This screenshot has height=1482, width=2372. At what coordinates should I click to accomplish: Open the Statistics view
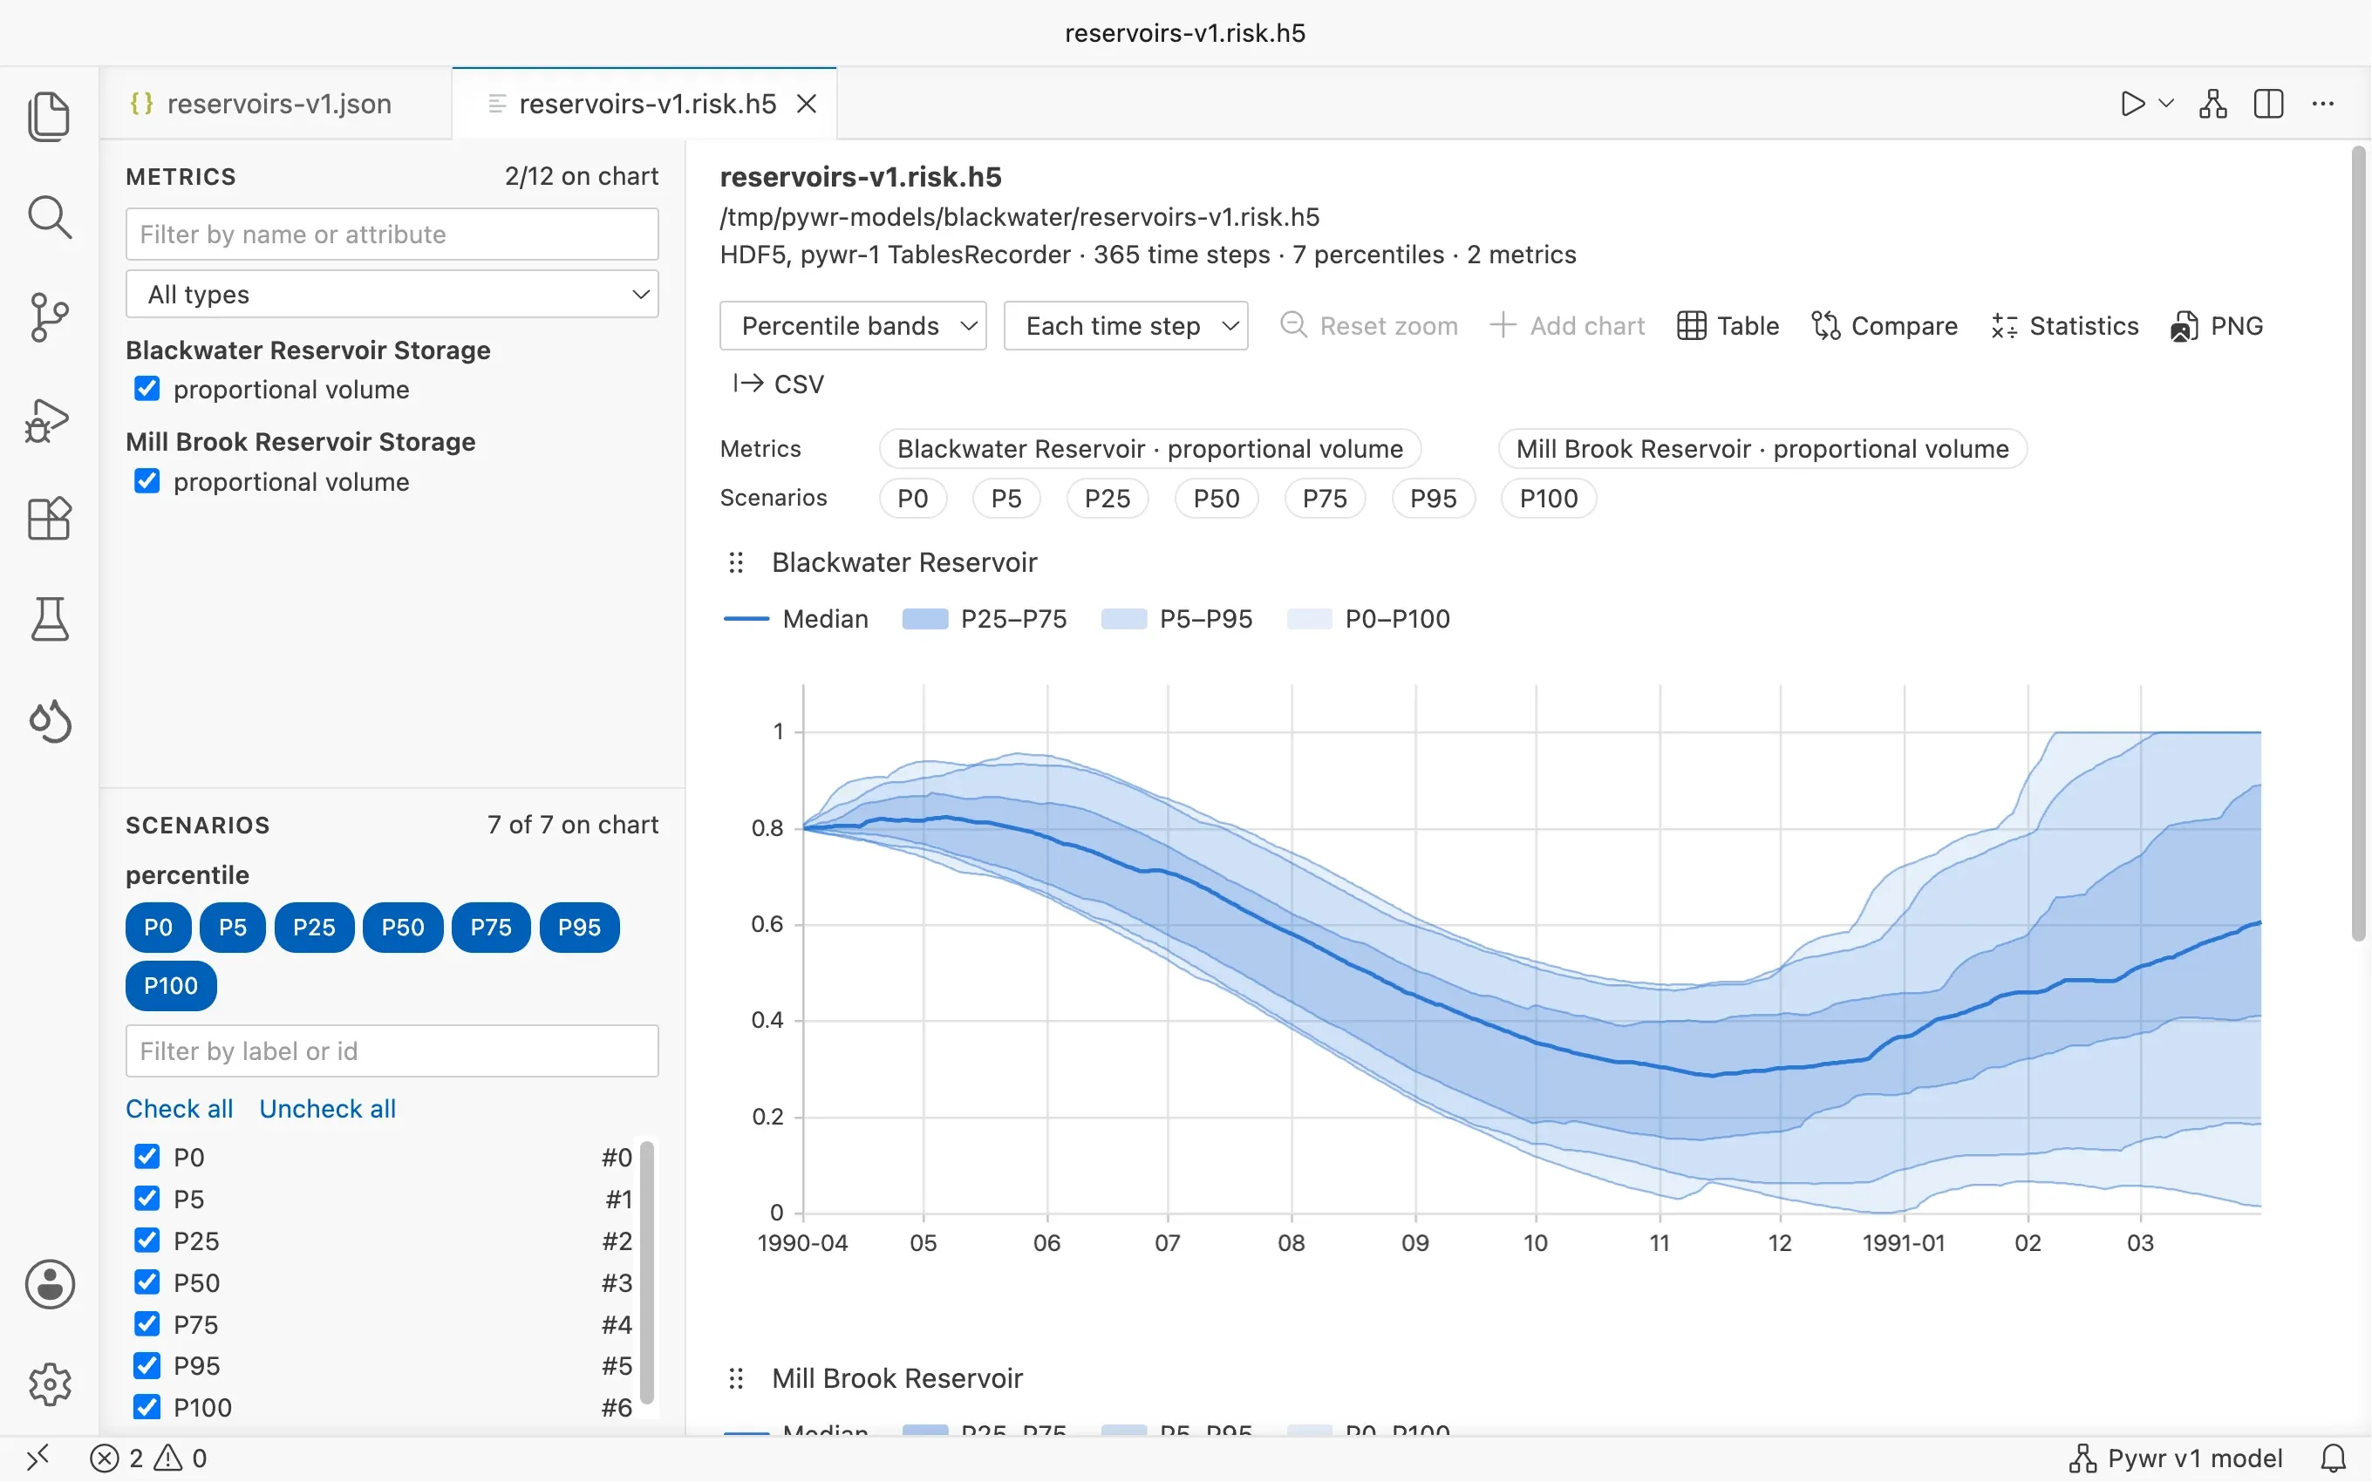coord(2064,325)
